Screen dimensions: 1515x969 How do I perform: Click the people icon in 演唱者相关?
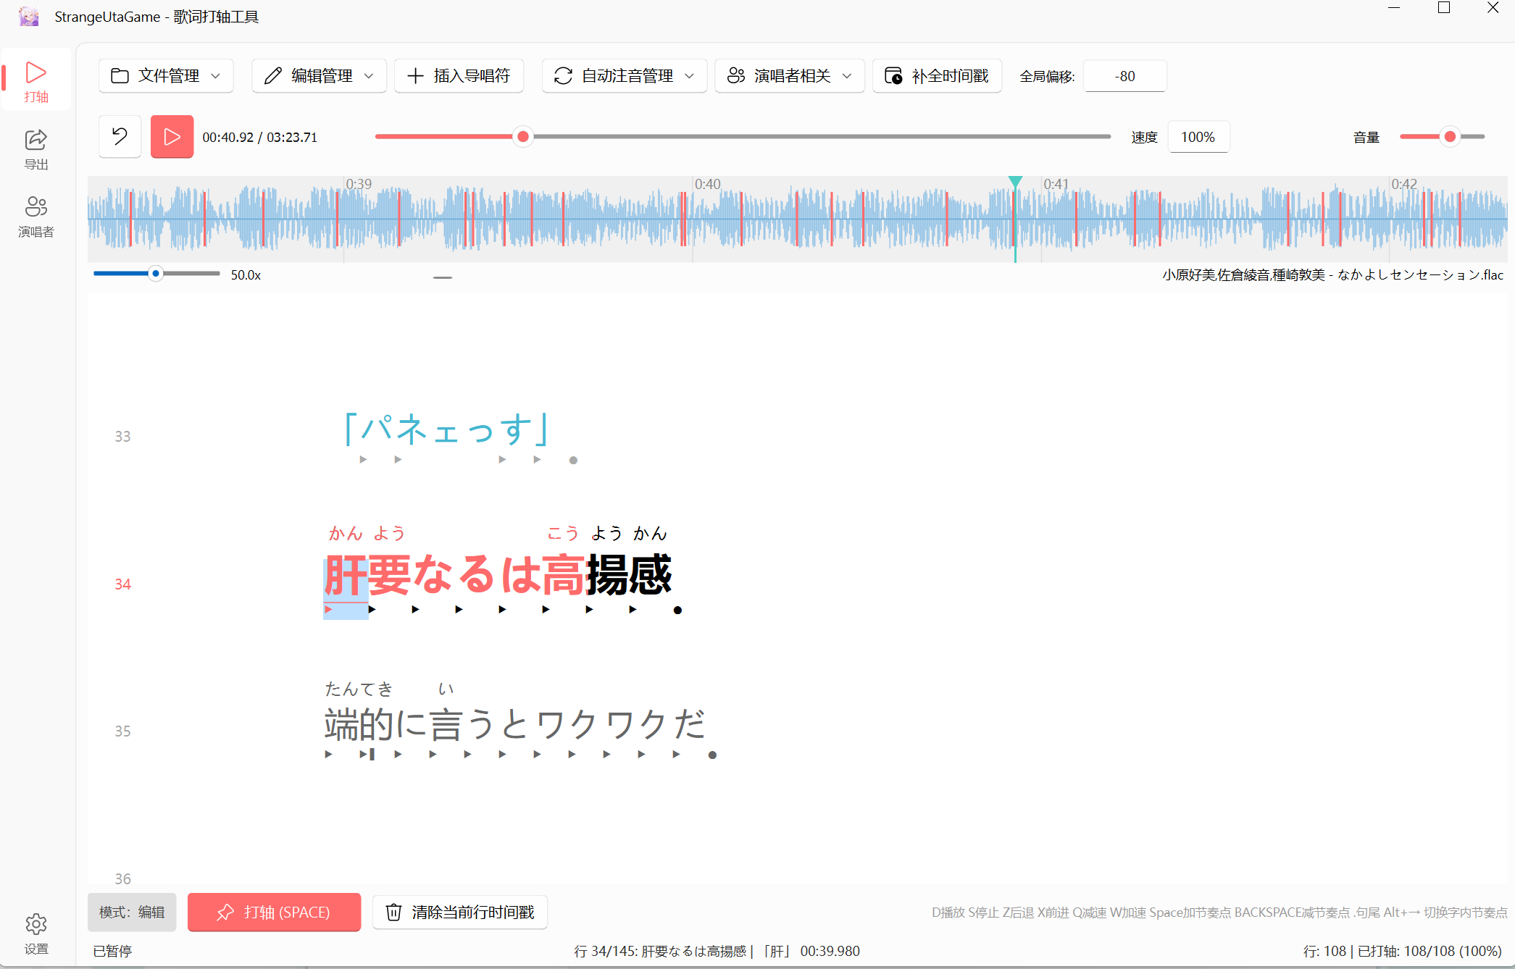736,76
